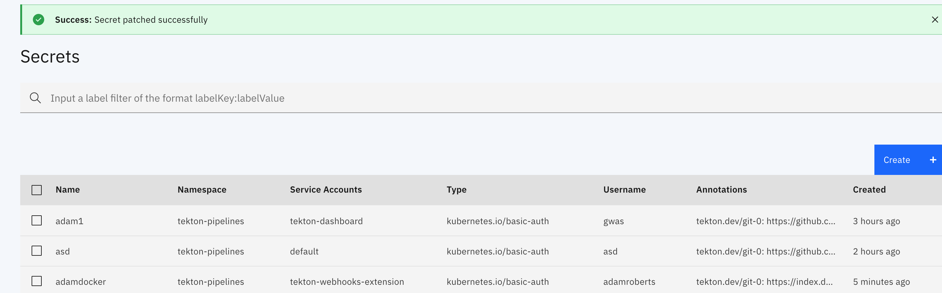Viewport: 942px width, 293px height.
Task: Click the search magnifier icon
Action: click(35, 98)
